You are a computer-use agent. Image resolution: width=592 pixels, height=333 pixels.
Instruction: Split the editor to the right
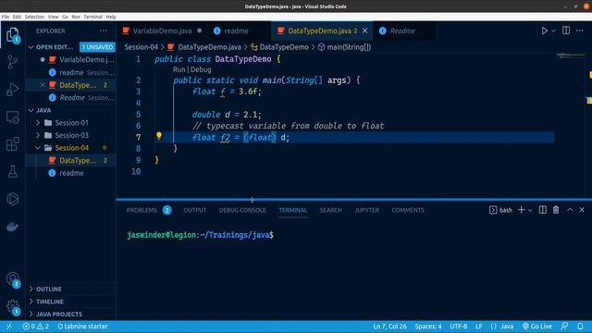click(x=566, y=31)
